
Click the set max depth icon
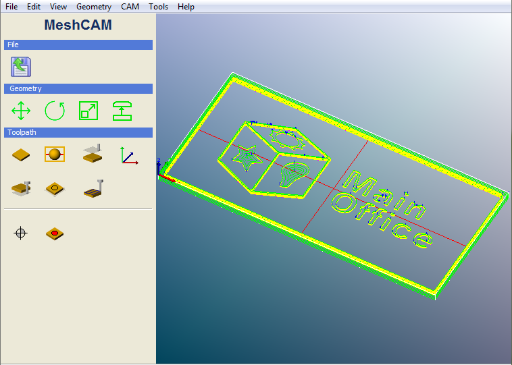point(122,111)
